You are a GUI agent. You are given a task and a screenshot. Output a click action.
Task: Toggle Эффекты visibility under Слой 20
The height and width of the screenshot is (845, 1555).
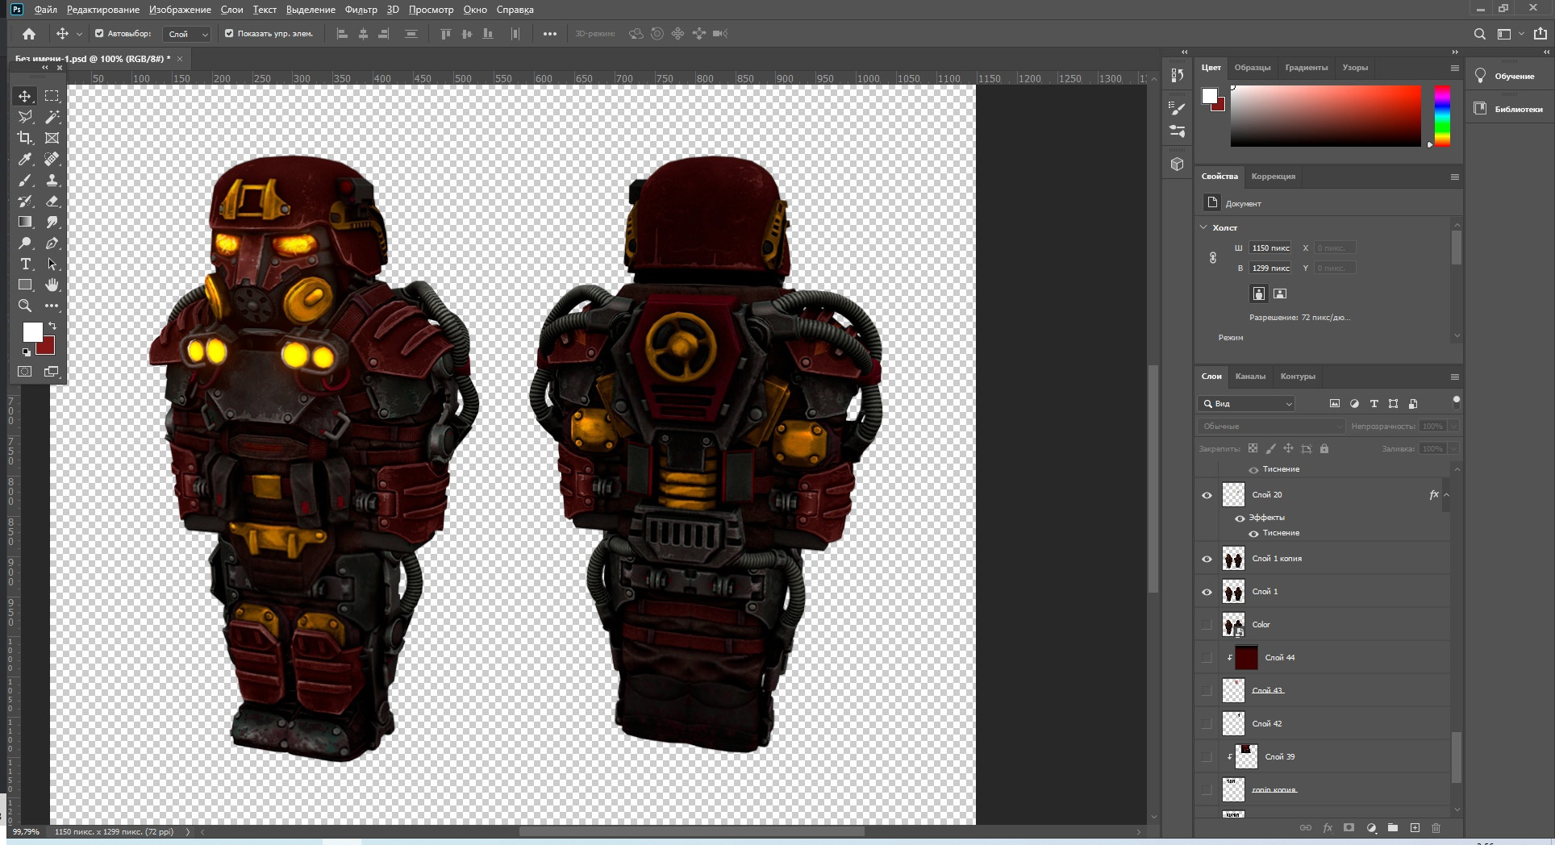click(x=1240, y=518)
